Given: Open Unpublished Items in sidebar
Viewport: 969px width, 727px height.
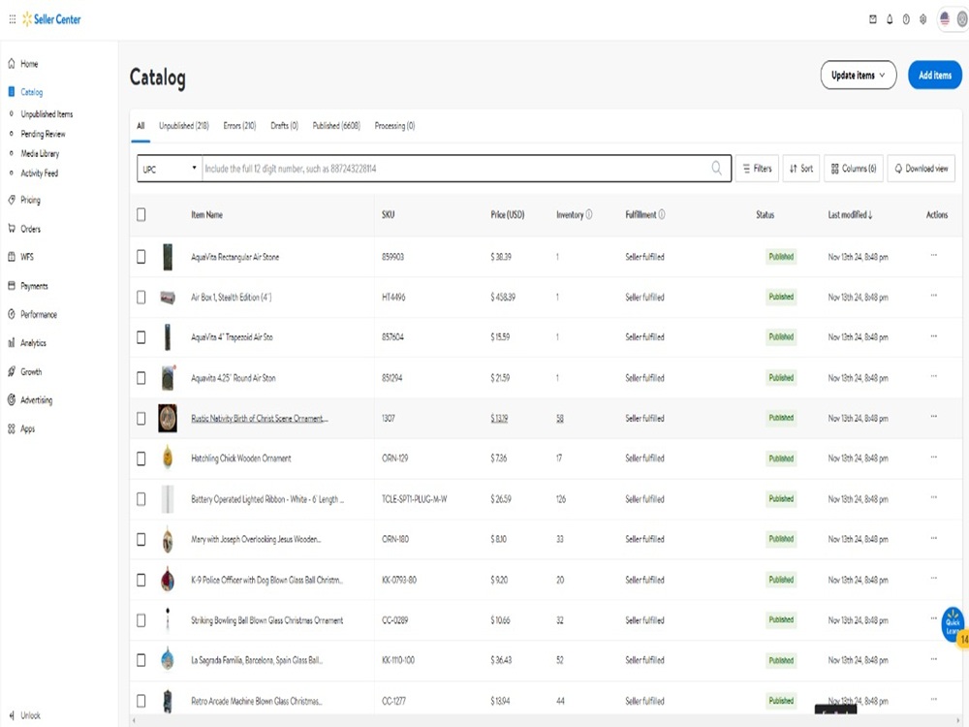Looking at the screenshot, I should pyautogui.click(x=47, y=114).
